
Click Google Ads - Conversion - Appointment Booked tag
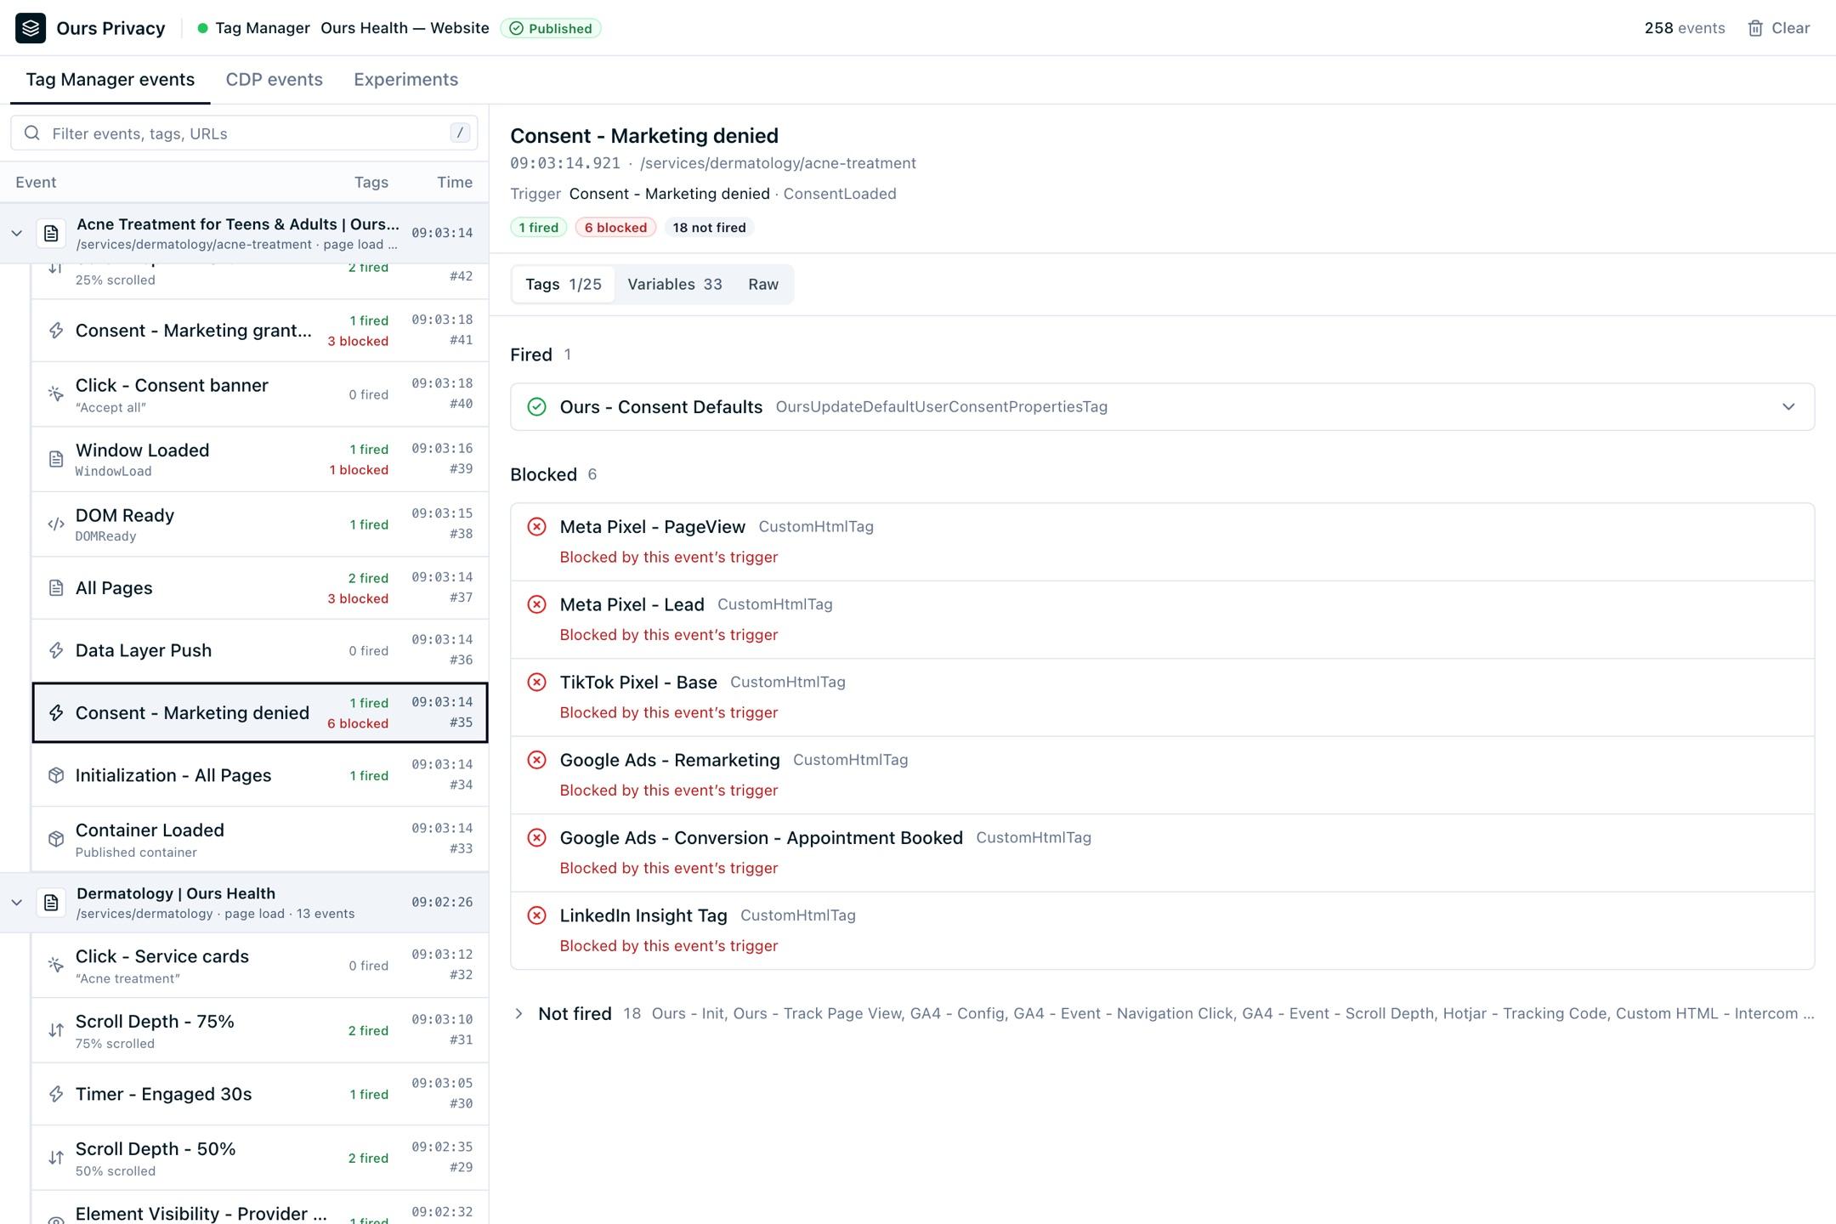click(x=1162, y=853)
